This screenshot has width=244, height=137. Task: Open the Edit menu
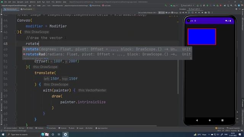click(10, 2)
